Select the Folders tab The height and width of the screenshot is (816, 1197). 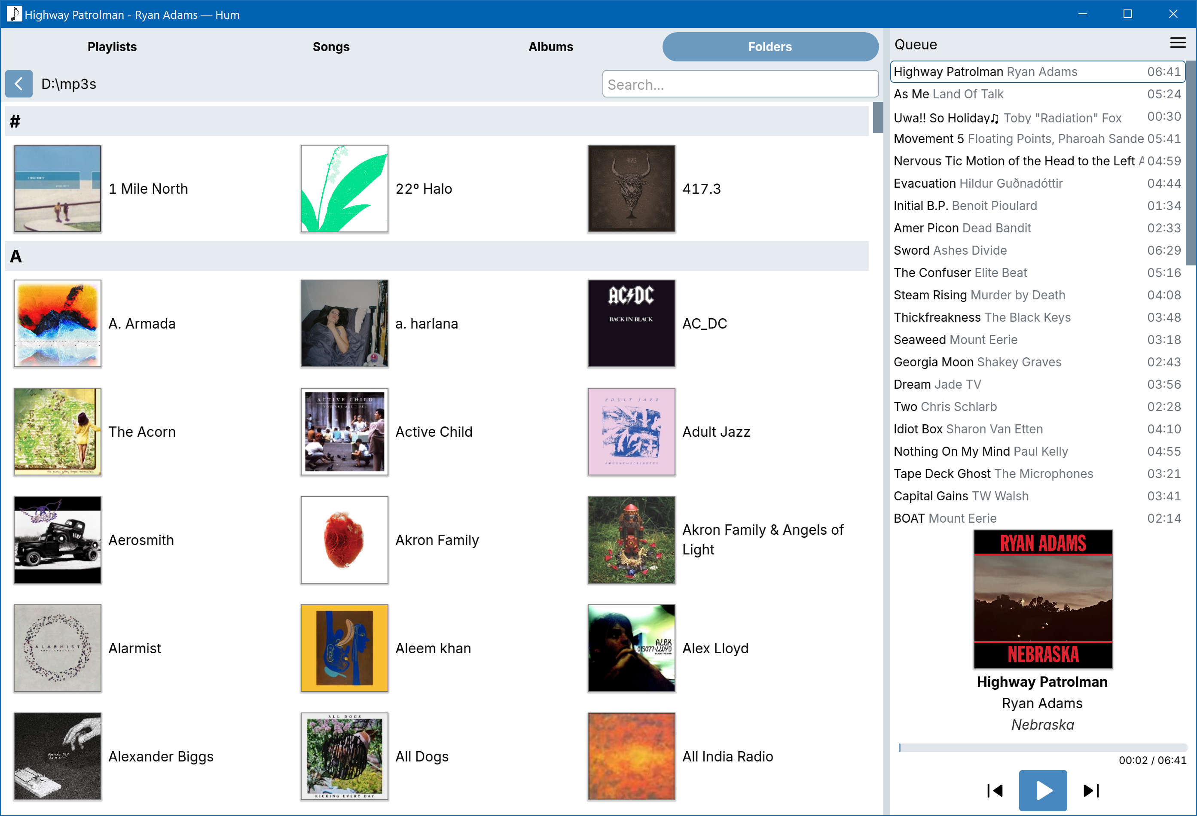tap(770, 47)
